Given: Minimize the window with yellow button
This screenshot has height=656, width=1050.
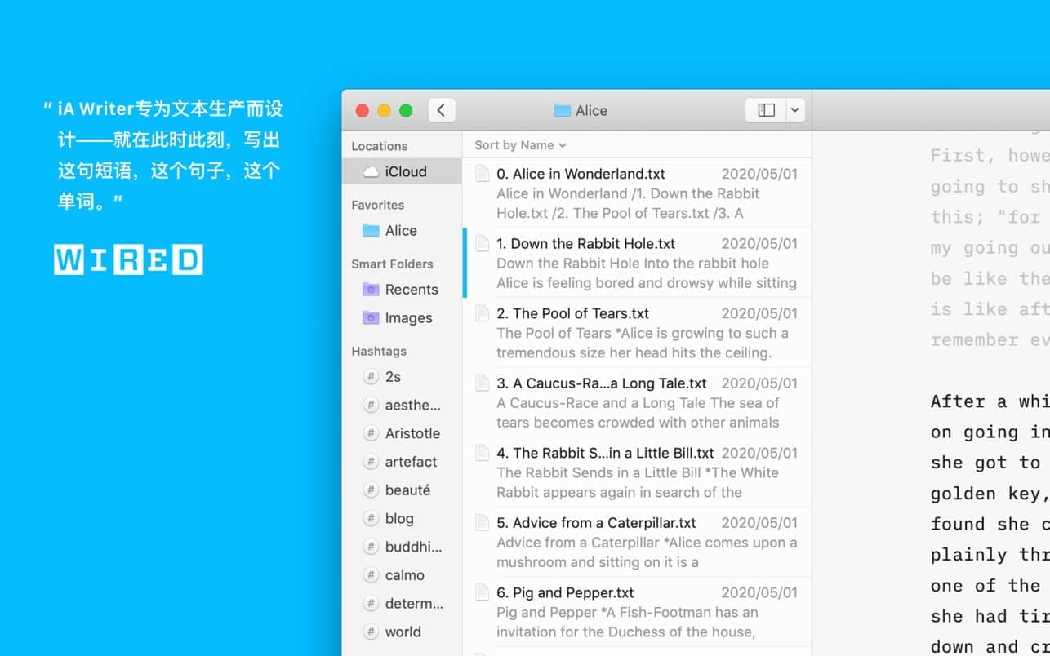Looking at the screenshot, I should (x=384, y=110).
